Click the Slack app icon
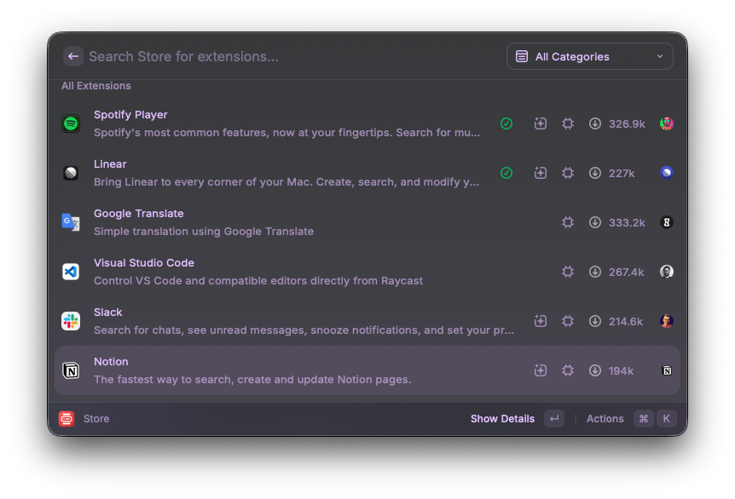735x499 pixels. tap(71, 321)
